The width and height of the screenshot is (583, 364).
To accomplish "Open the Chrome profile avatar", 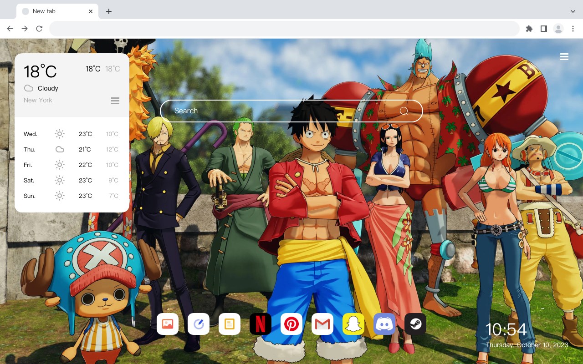I will coord(558,29).
